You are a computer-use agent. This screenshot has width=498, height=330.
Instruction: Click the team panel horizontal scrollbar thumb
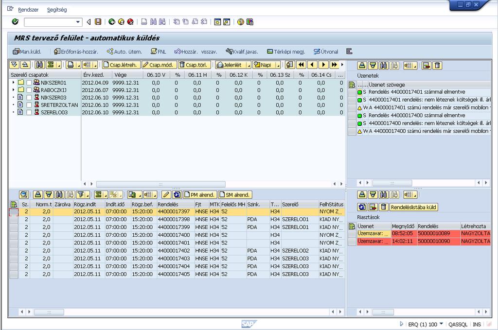coord(160,184)
